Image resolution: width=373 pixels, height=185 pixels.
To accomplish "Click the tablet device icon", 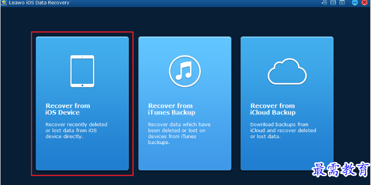I will pyautogui.click(x=82, y=71).
